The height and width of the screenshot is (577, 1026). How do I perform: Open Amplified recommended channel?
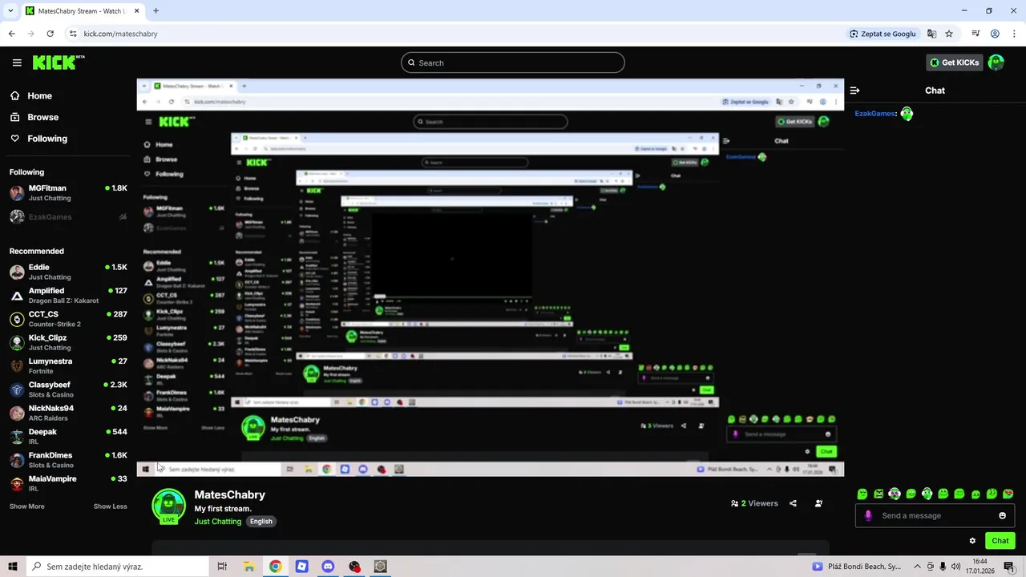(x=68, y=296)
